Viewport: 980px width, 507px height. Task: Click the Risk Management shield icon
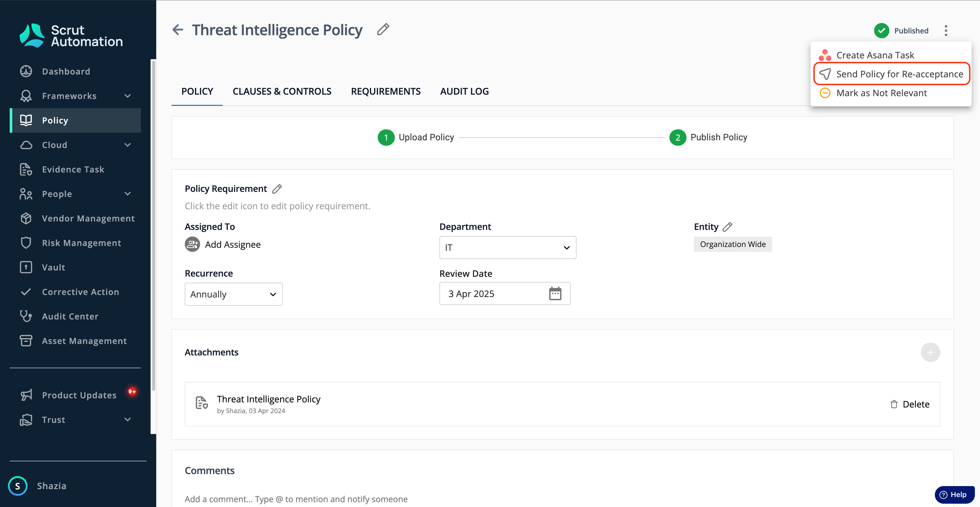click(x=26, y=243)
